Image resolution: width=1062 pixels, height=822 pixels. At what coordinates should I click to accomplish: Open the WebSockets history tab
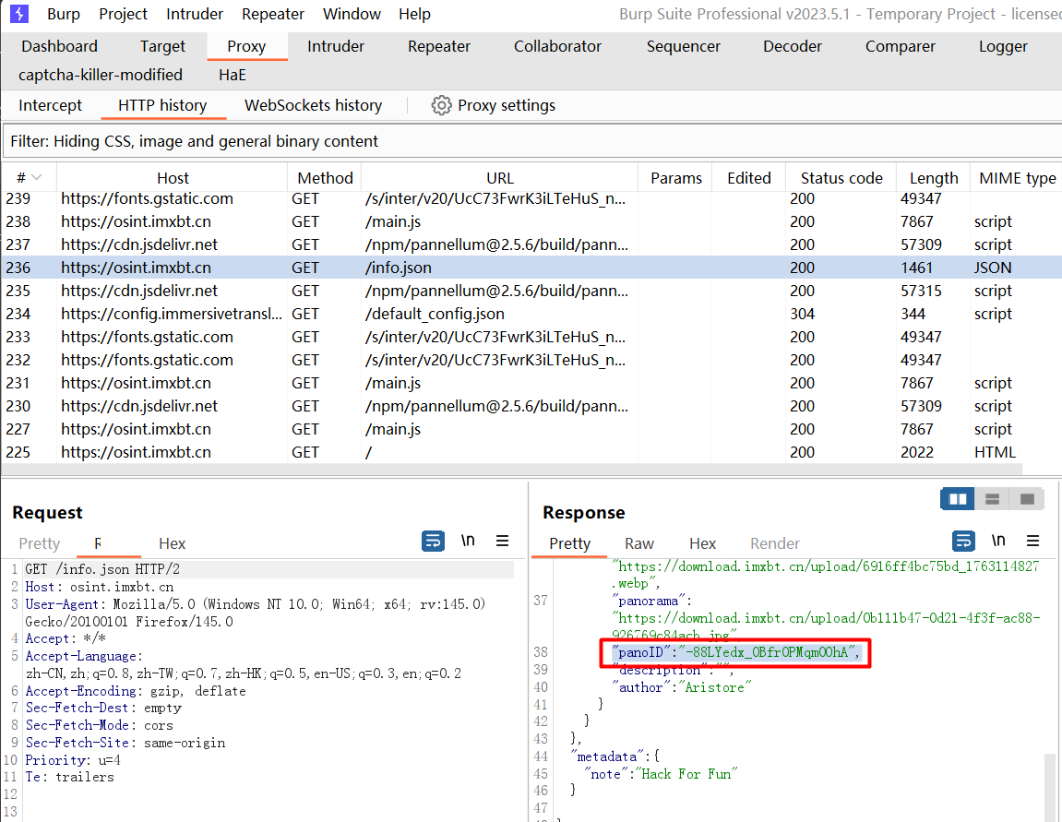313,105
